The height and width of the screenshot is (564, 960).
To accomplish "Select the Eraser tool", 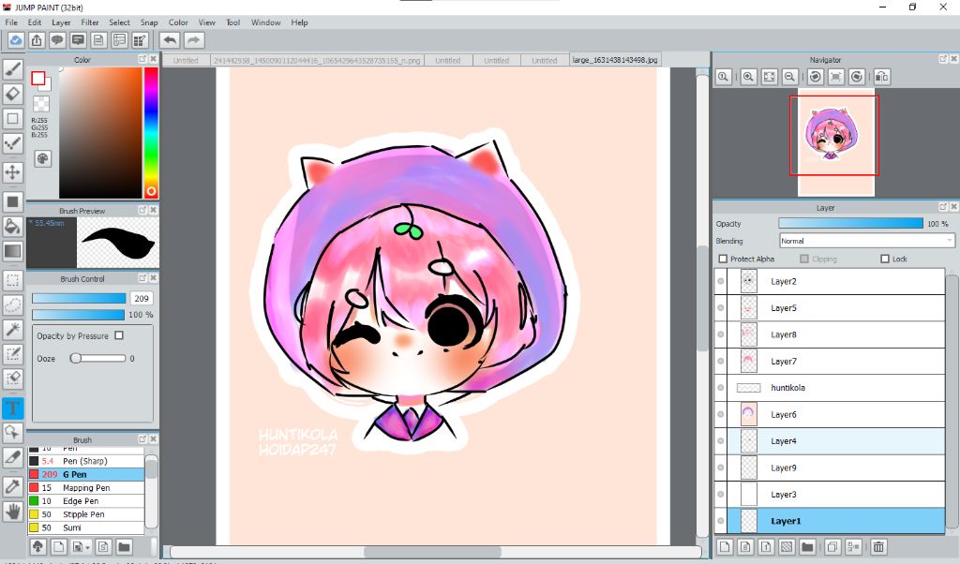I will [13, 94].
